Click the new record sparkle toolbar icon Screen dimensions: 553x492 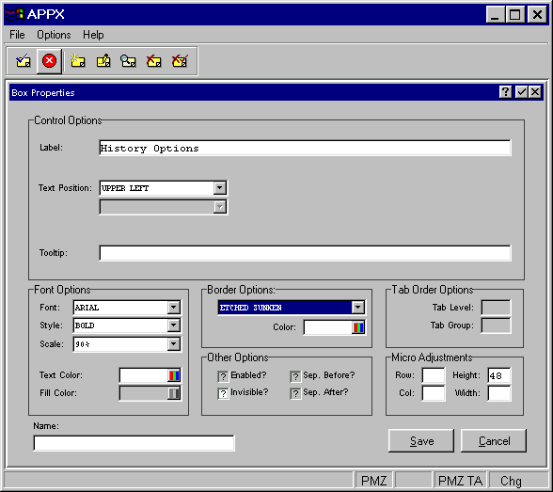77,61
